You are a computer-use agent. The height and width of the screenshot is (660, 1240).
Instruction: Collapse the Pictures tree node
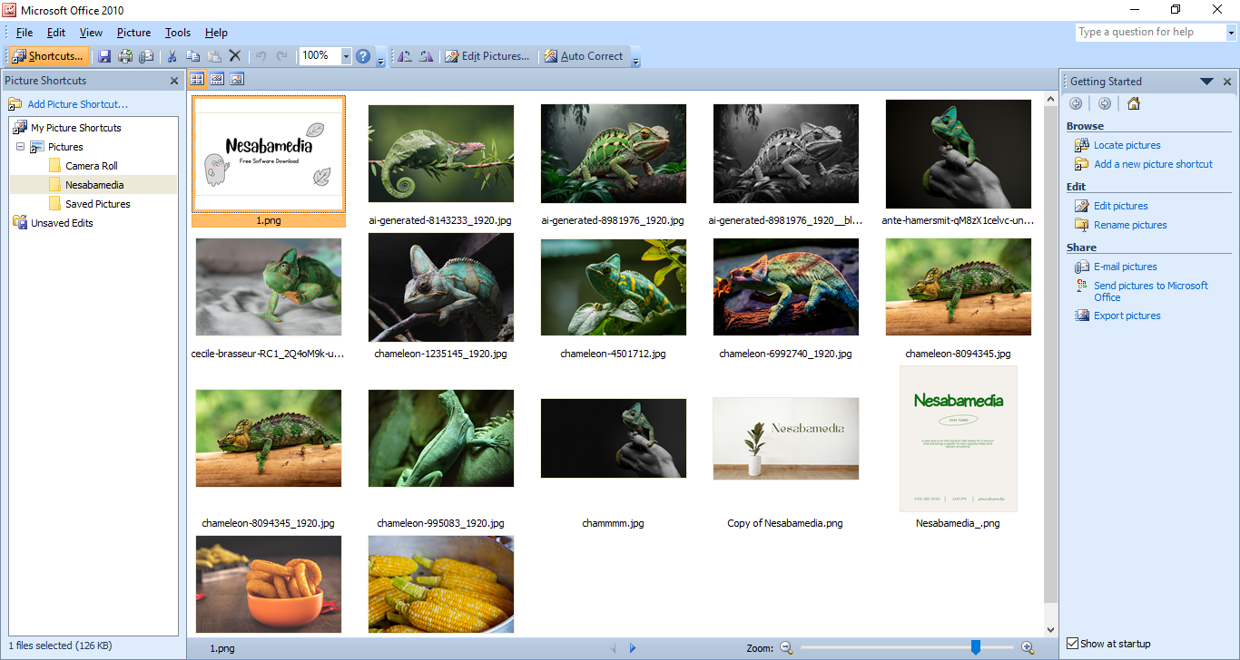(x=20, y=147)
